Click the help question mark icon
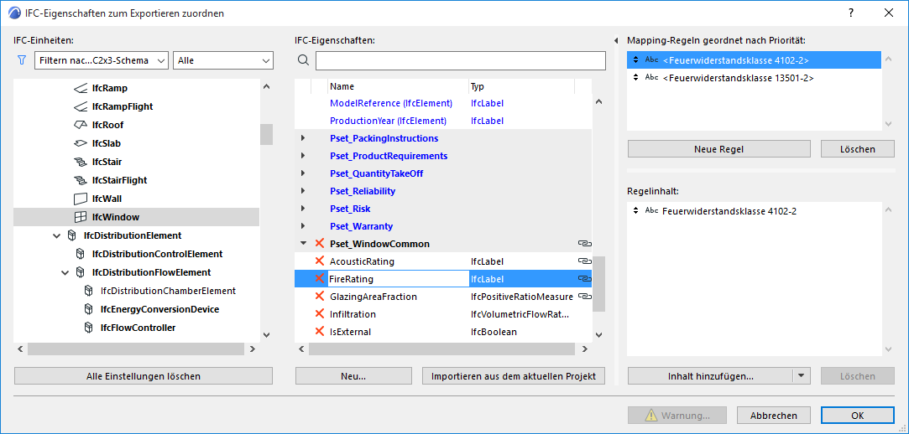The image size is (909, 434). pos(851,13)
